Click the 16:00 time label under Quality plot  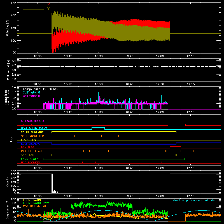point(38,196)
